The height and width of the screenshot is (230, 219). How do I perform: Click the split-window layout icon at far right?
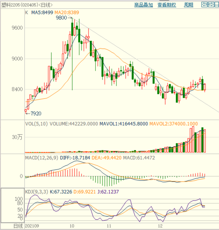(217, 4)
